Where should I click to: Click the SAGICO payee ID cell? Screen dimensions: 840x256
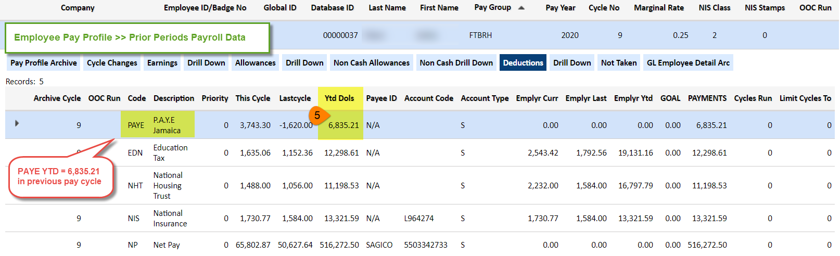pyautogui.click(x=379, y=245)
